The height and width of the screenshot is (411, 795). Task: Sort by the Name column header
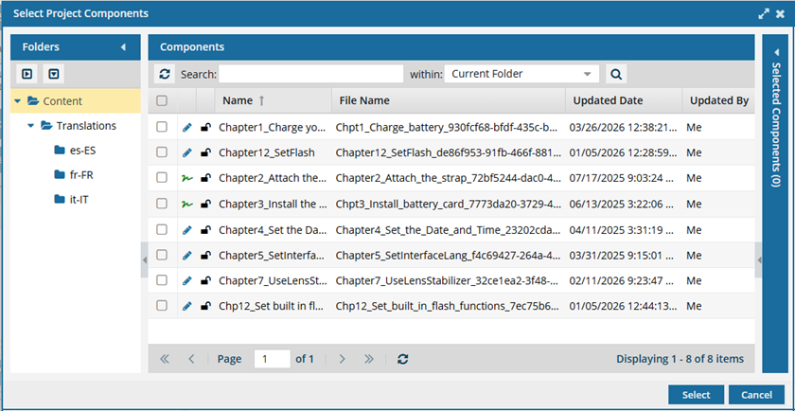238,101
